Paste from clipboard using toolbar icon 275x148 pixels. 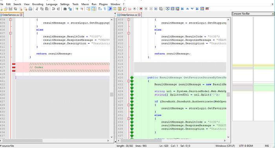tap(47, 9)
